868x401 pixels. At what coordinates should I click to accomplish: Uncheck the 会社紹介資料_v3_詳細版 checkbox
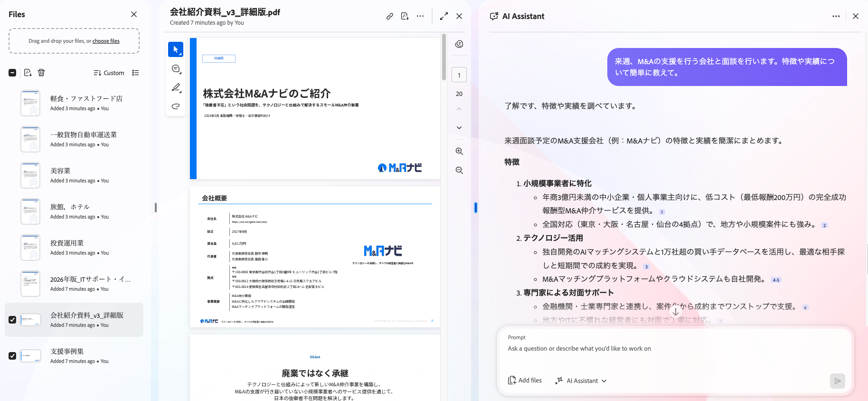pos(12,320)
